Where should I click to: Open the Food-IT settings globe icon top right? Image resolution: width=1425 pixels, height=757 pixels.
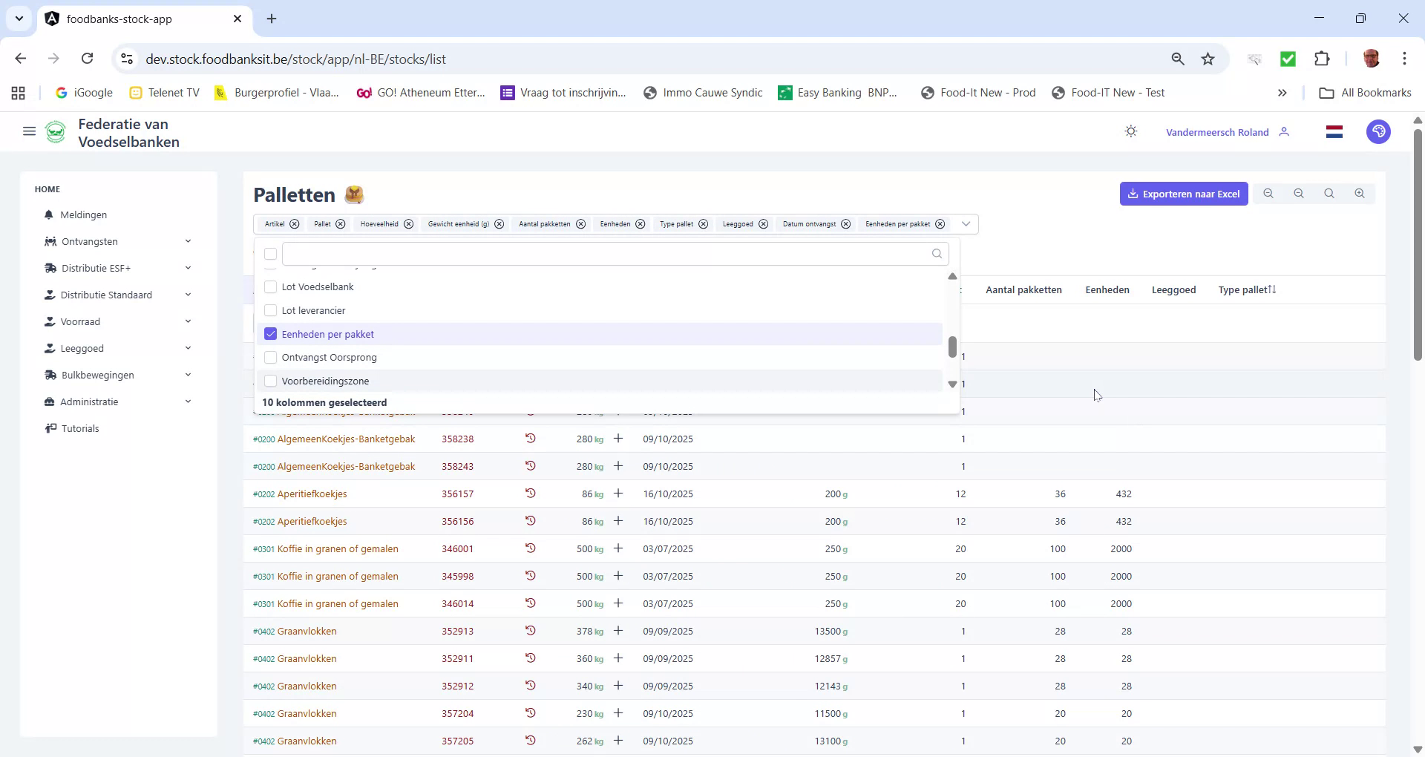pyautogui.click(x=1378, y=131)
